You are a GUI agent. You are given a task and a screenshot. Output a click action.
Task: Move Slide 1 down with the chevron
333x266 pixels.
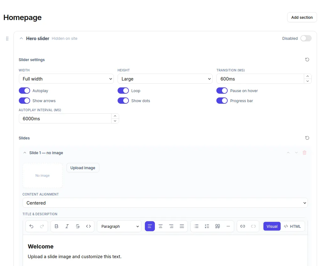[296, 153]
